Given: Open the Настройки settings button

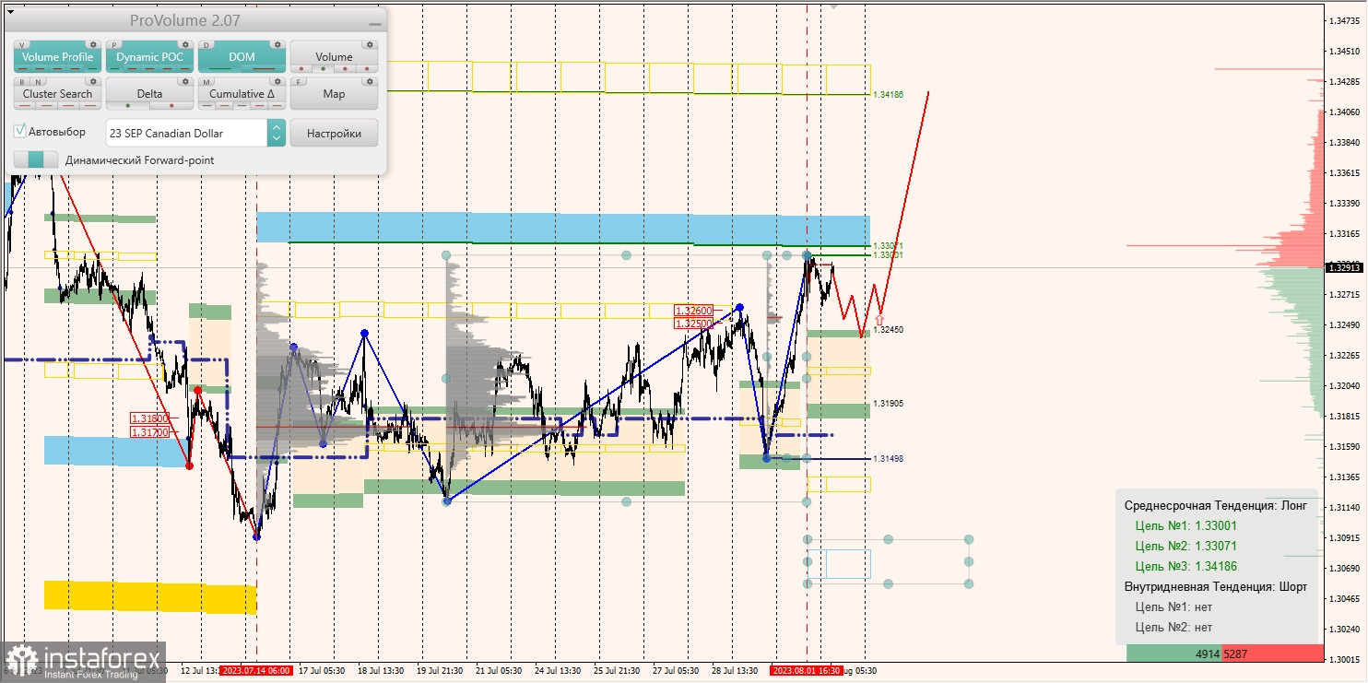Looking at the screenshot, I should point(334,133).
